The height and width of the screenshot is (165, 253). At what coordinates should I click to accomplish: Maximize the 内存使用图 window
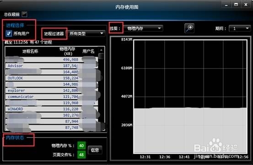[236, 5]
